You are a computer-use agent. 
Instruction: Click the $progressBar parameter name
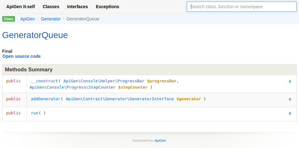coord(162,81)
